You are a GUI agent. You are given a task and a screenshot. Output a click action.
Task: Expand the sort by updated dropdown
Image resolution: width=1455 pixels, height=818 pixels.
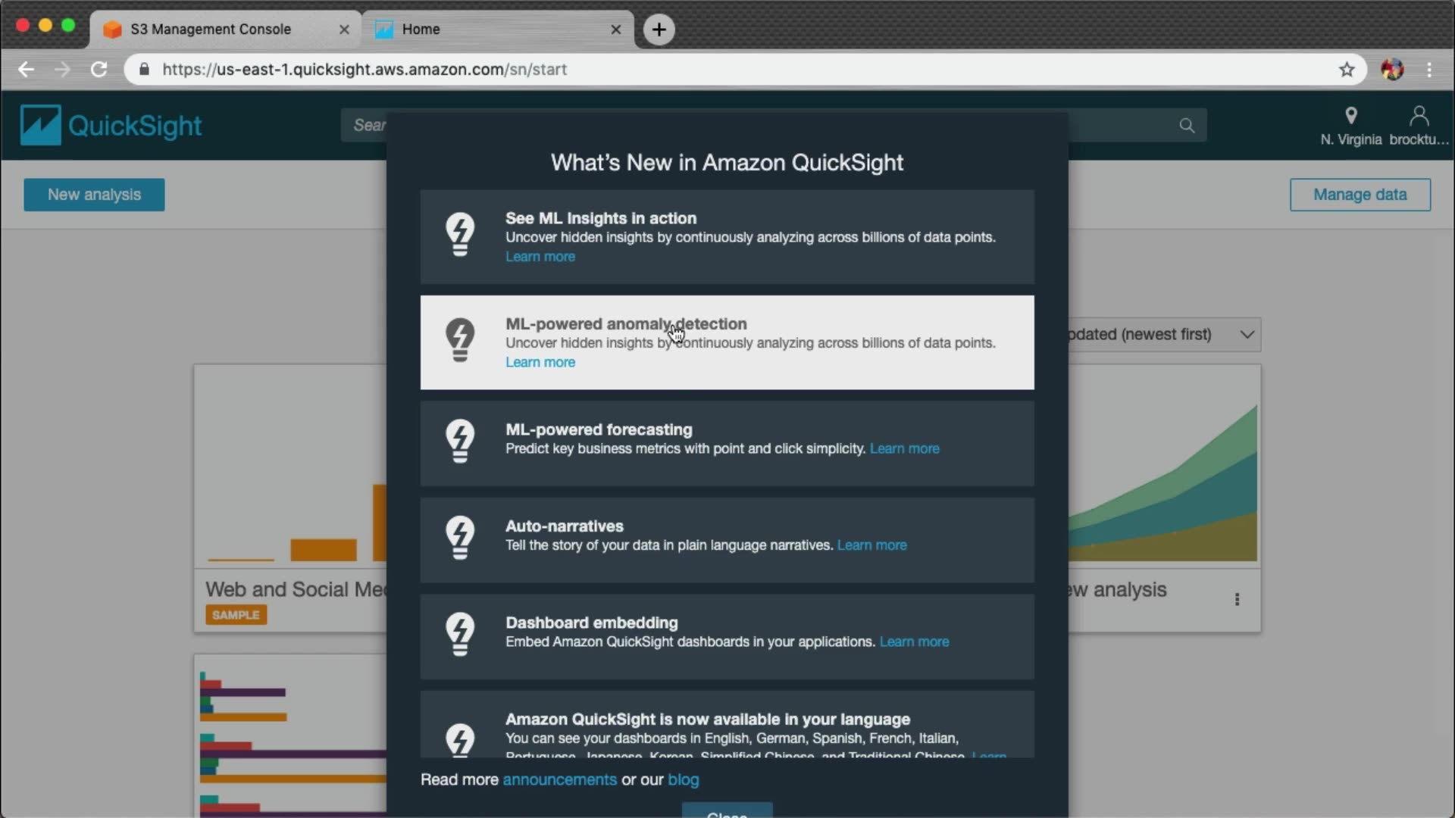tap(1246, 334)
